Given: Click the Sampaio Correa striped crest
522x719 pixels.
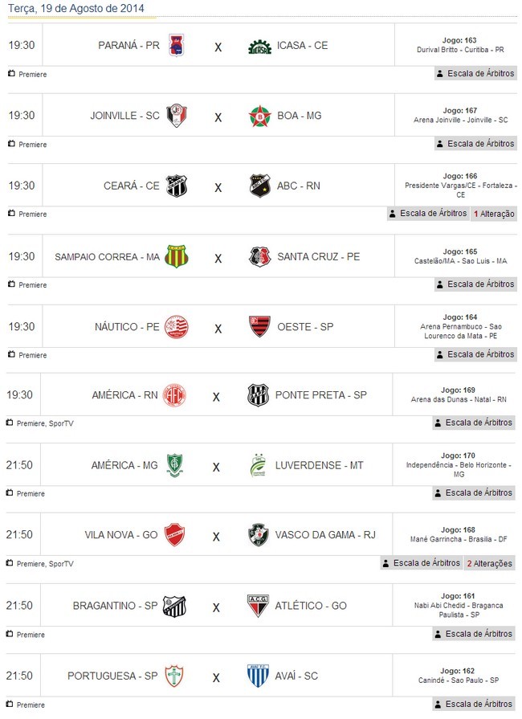Looking at the screenshot, I should click(176, 257).
